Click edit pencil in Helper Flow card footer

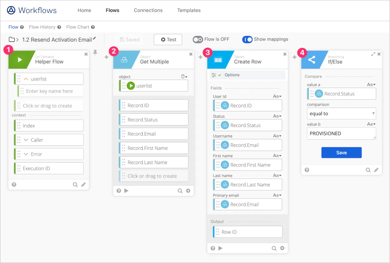point(84,185)
